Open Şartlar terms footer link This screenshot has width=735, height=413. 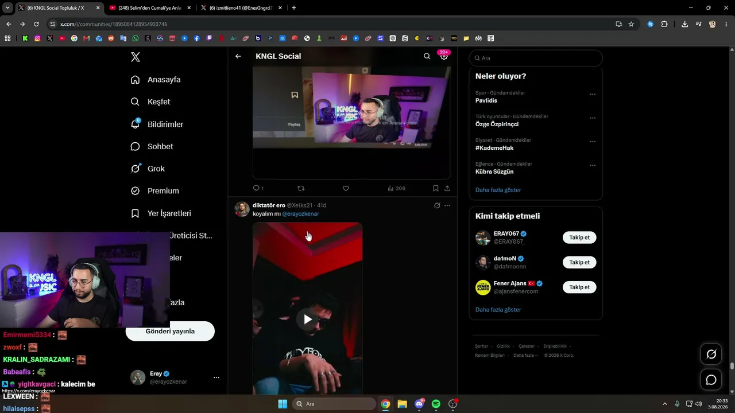481,346
